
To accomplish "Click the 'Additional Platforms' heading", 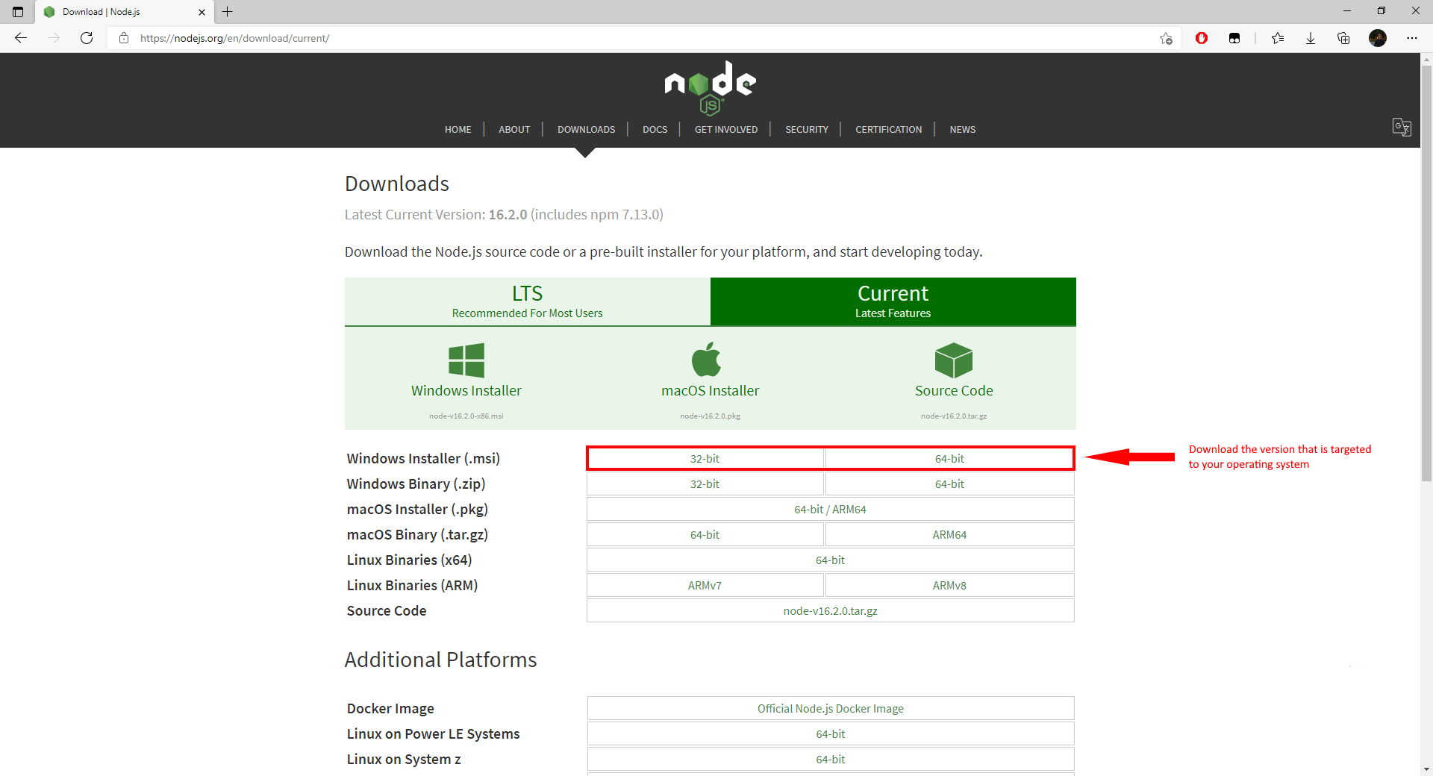I will coord(441,660).
